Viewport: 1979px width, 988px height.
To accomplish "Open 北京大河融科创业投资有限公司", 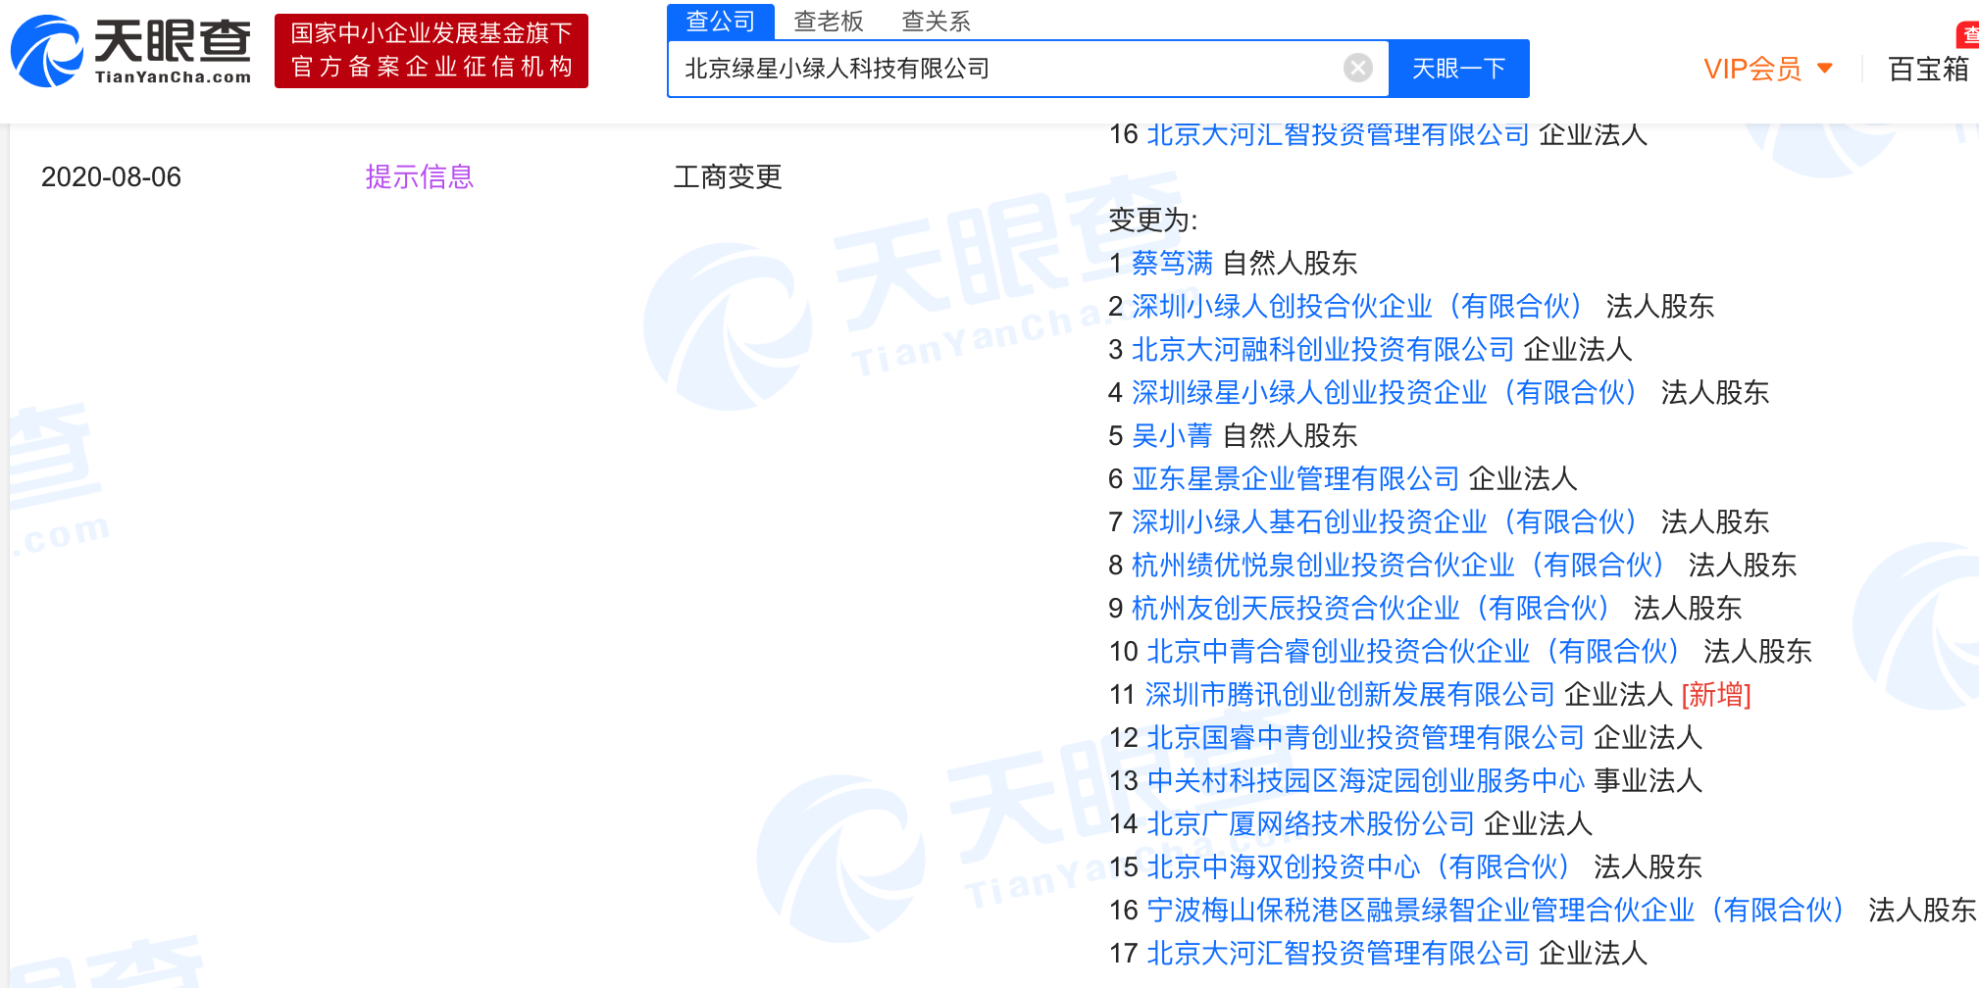I will click(x=1324, y=349).
